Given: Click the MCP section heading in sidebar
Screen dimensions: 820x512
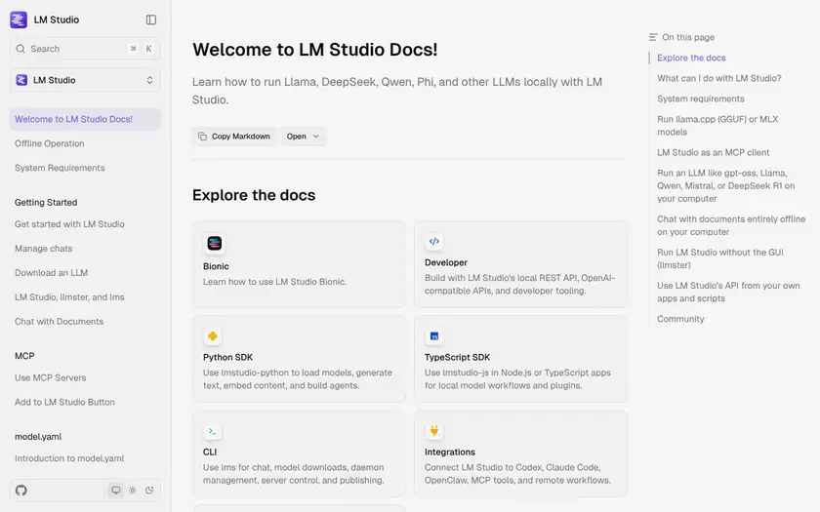Looking at the screenshot, I should [x=24, y=356].
